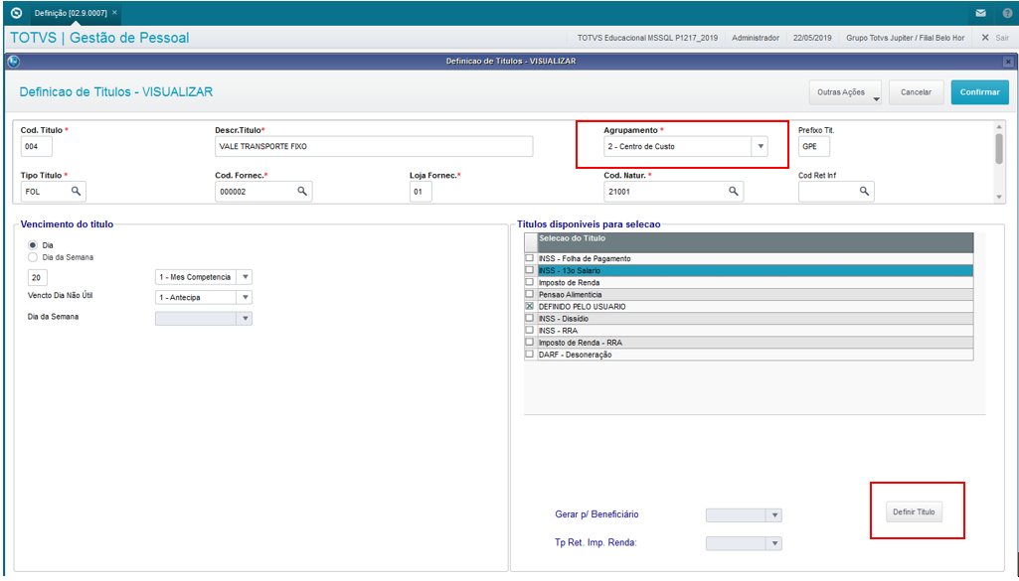Check Imposto de Renda box
This screenshot has height=581, width=1019.
[530, 282]
